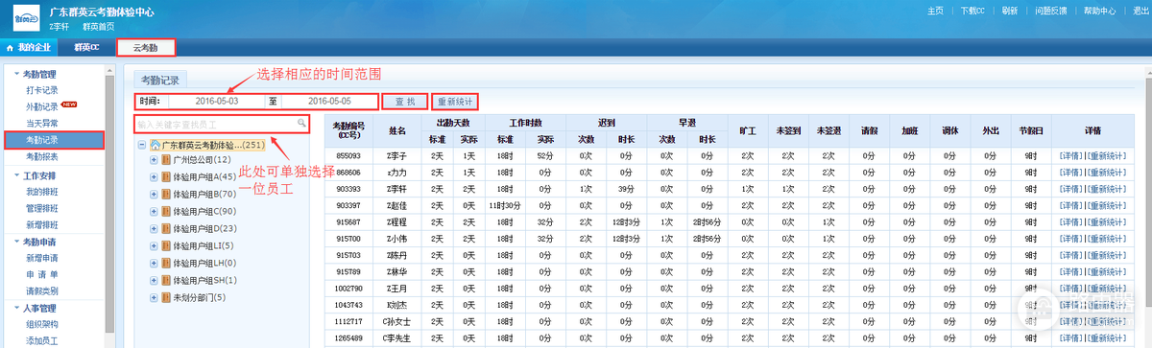Expand the 广州总公司(12) node
This screenshot has height=348, width=1152.
(x=154, y=160)
